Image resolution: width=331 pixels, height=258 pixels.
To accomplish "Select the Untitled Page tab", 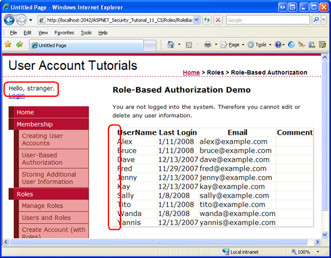I will 86,45.
